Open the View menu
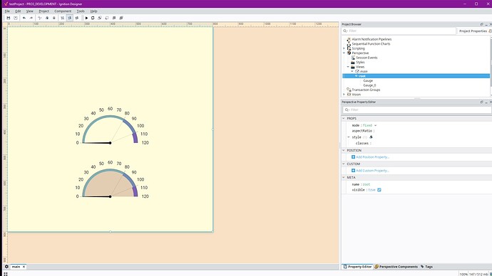Image resolution: width=492 pixels, height=276 pixels. (29, 11)
